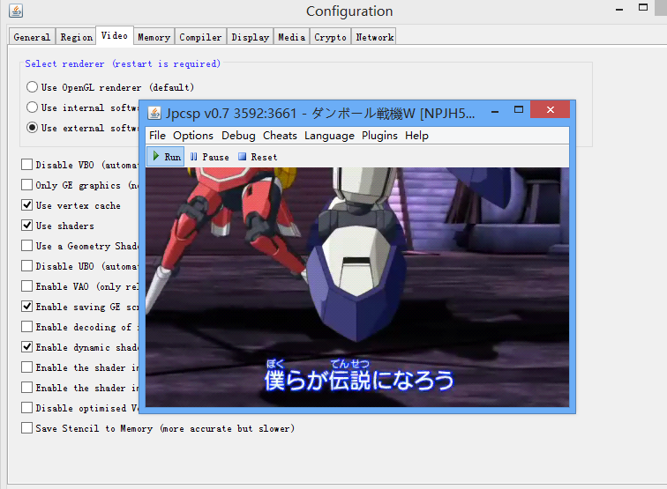Click the Java icon in Jpcsp title bar
Image resolution: width=667 pixels, height=489 pixels.
[154, 113]
